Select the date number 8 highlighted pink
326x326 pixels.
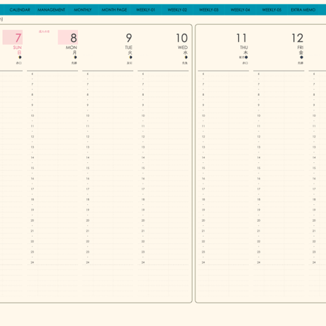click(x=74, y=38)
